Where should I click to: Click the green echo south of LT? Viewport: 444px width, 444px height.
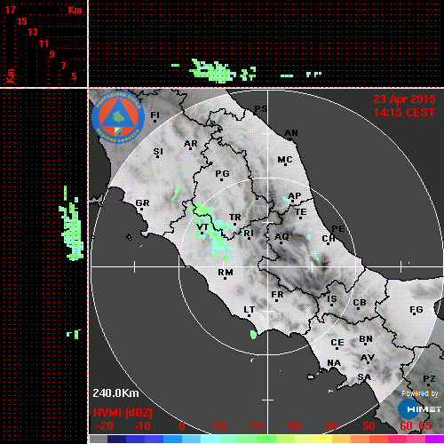(253, 335)
